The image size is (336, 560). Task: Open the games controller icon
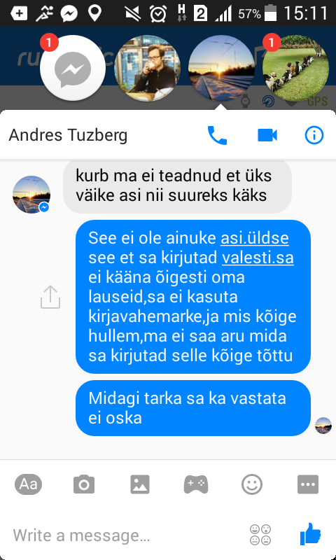[196, 484]
